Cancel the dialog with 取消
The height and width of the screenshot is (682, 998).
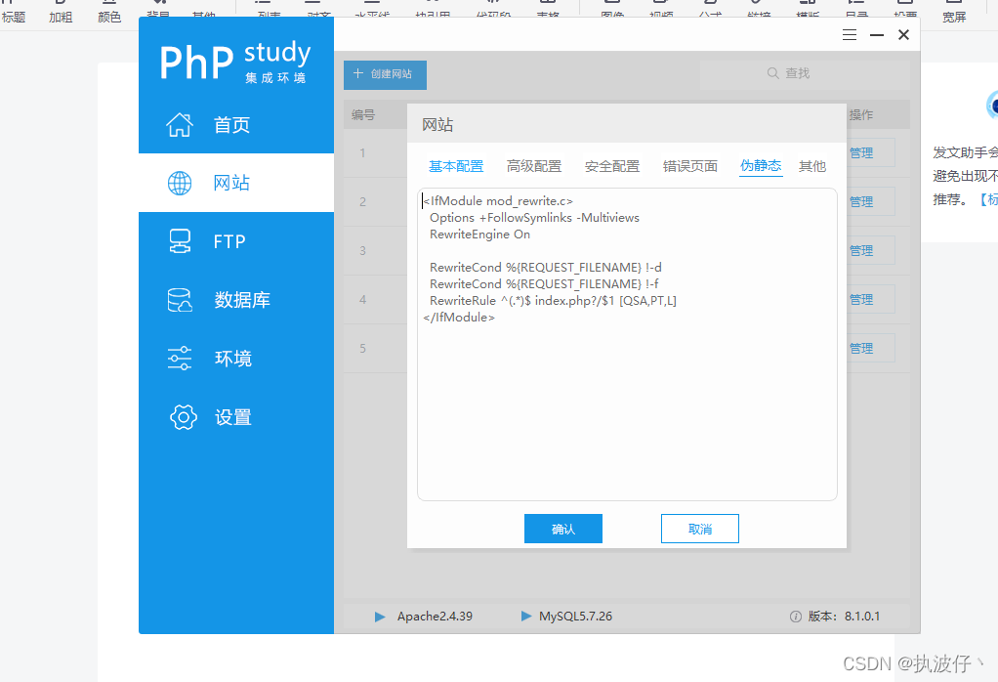coord(700,529)
